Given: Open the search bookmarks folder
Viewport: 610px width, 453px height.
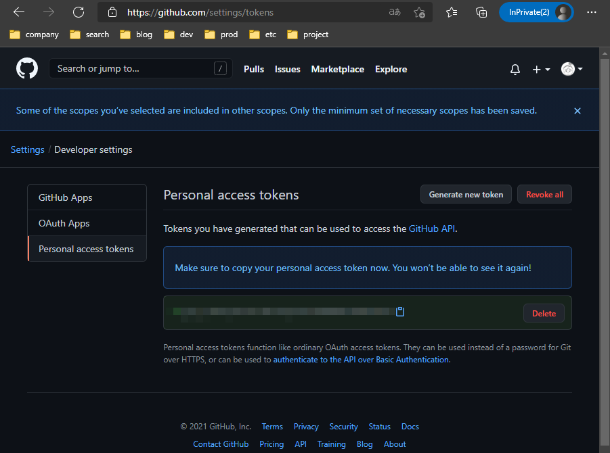Looking at the screenshot, I should [89, 34].
